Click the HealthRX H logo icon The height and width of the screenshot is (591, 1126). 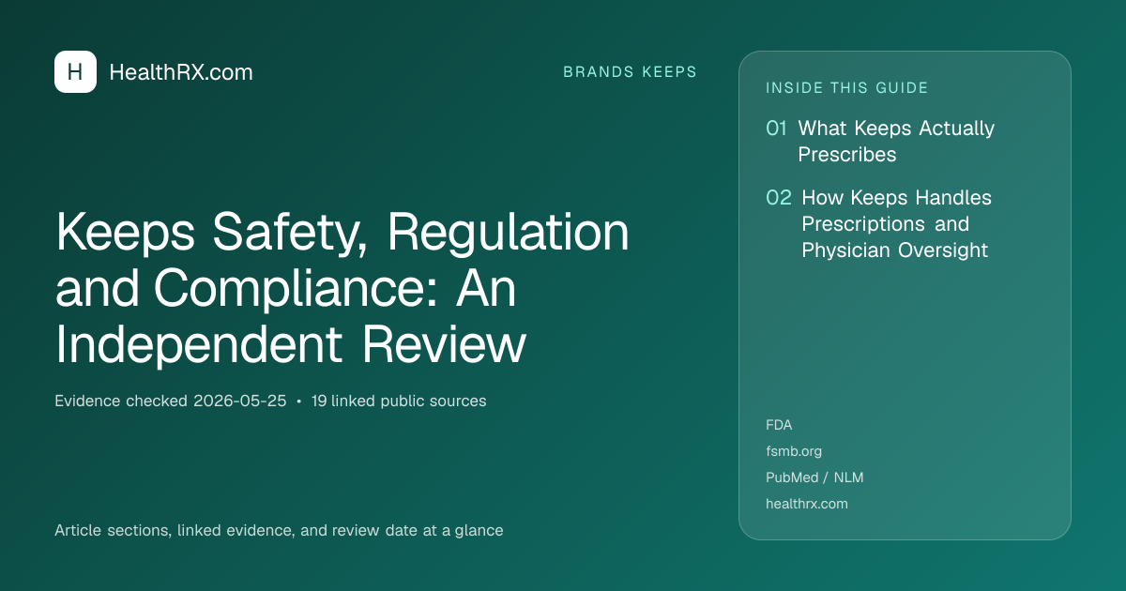(75, 72)
